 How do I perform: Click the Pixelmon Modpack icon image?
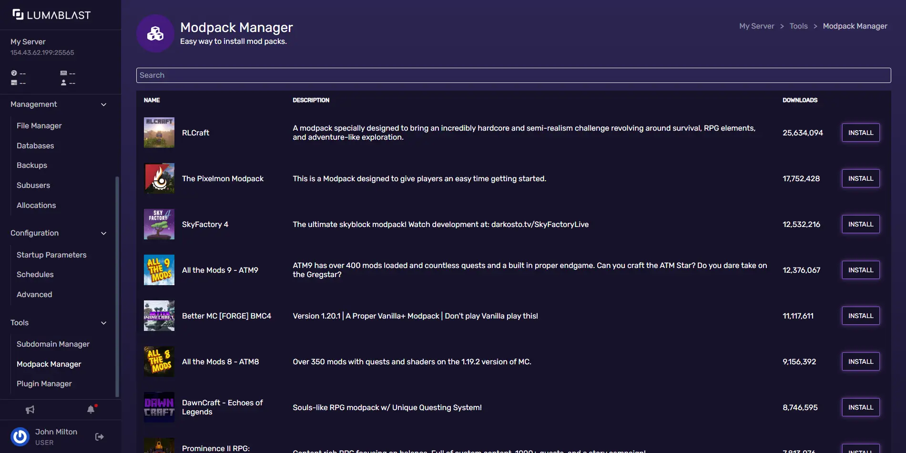coord(159,178)
